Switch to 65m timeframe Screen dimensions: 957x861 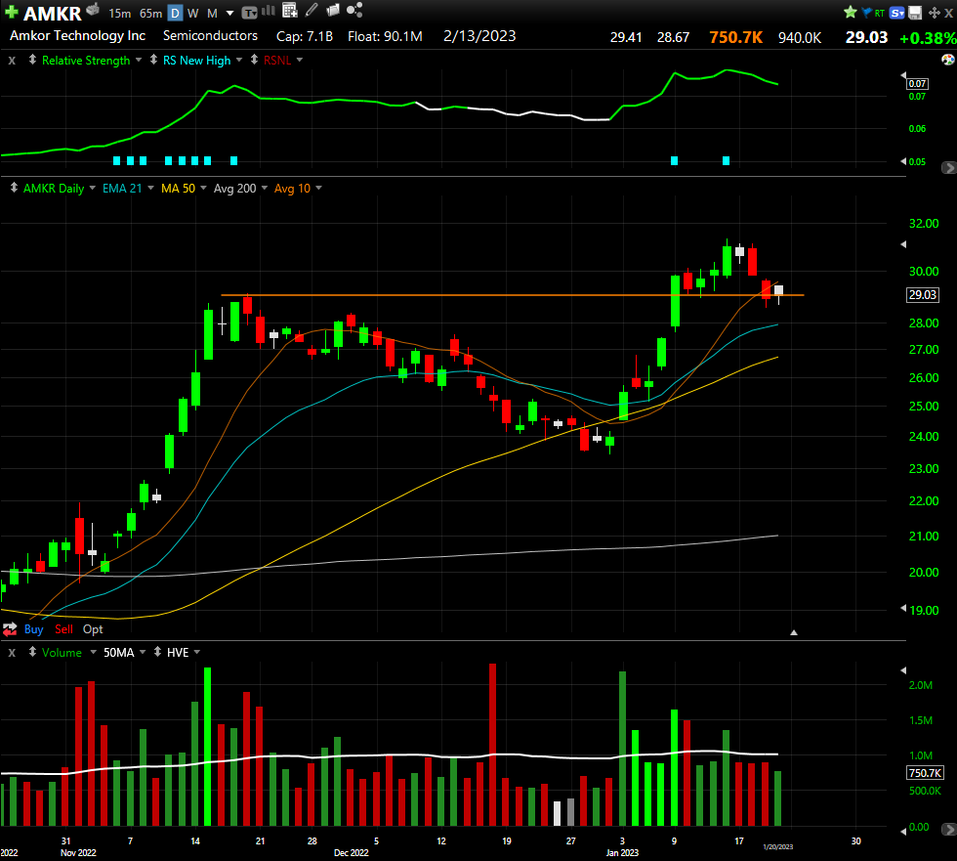click(150, 13)
